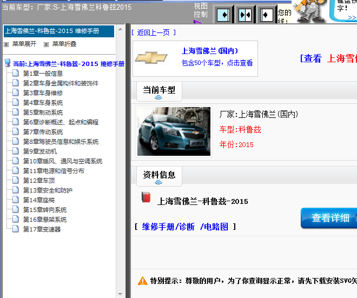Select the 当前车型 tab header

[159, 91]
